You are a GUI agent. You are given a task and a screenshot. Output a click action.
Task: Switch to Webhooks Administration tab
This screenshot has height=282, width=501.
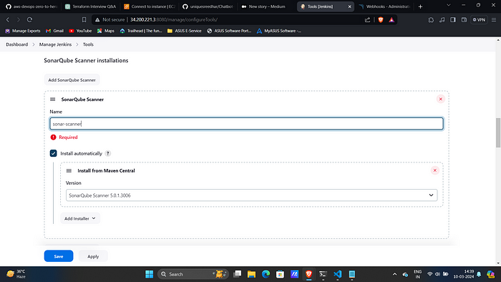point(385,6)
